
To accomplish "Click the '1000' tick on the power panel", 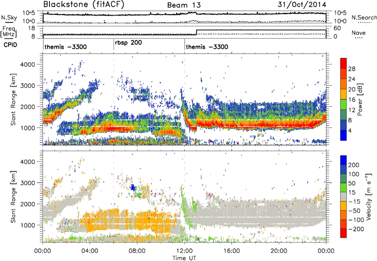I will [28, 128].
